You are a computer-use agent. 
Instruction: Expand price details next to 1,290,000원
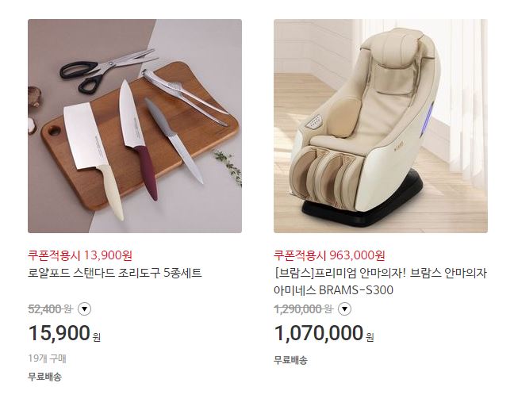coord(344,309)
